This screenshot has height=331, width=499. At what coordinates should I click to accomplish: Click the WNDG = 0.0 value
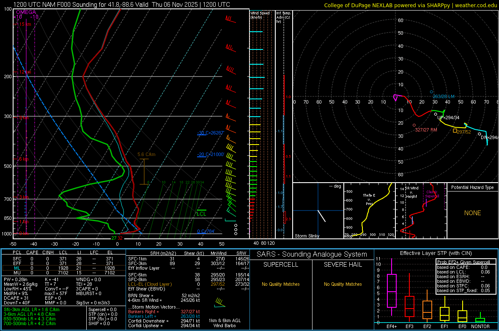(88, 279)
